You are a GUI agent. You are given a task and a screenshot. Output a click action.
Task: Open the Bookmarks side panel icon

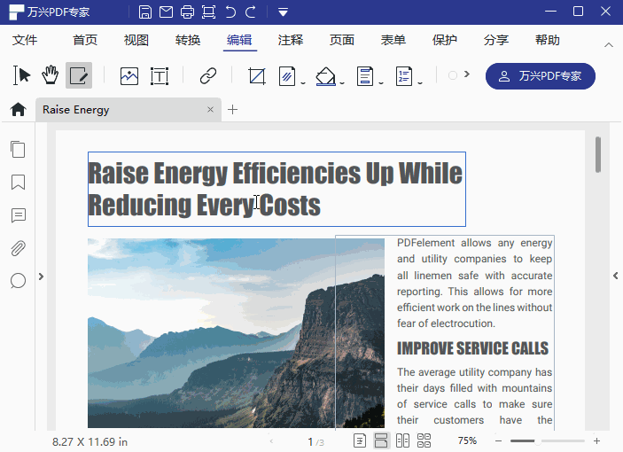tap(18, 183)
